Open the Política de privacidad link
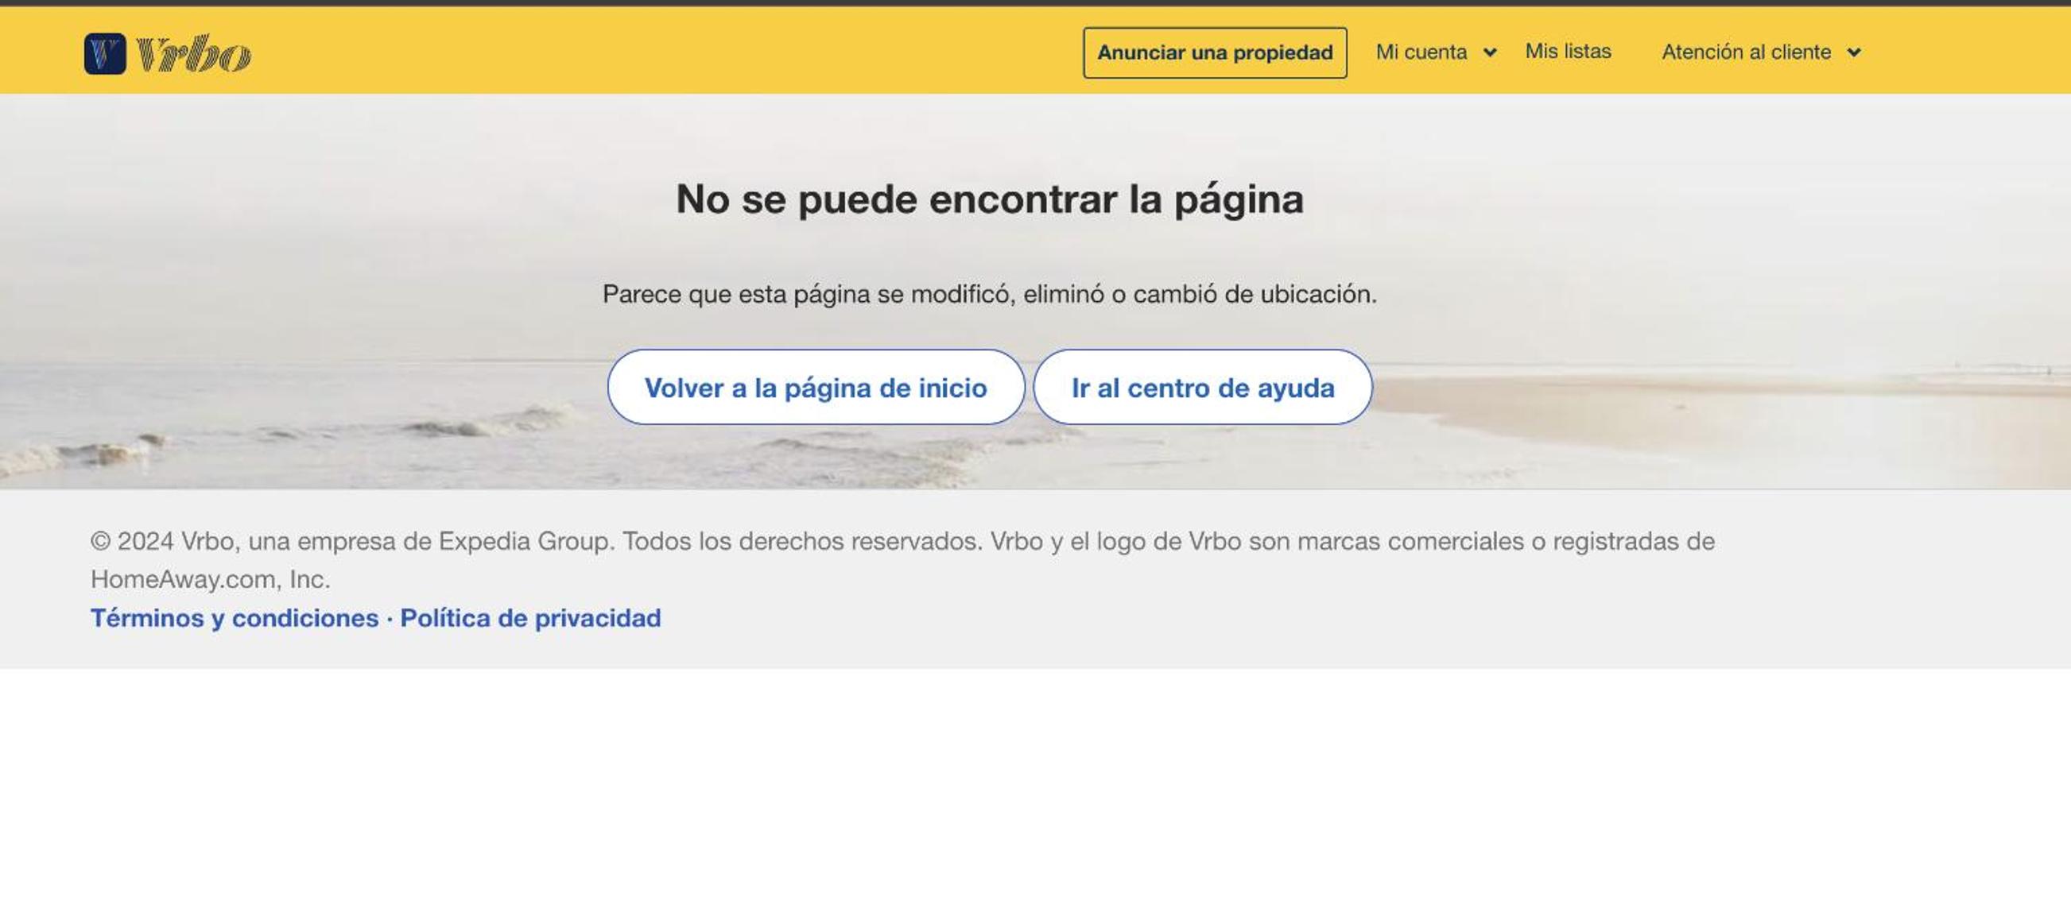The width and height of the screenshot is (2071, 912). (x=530, y=618)
